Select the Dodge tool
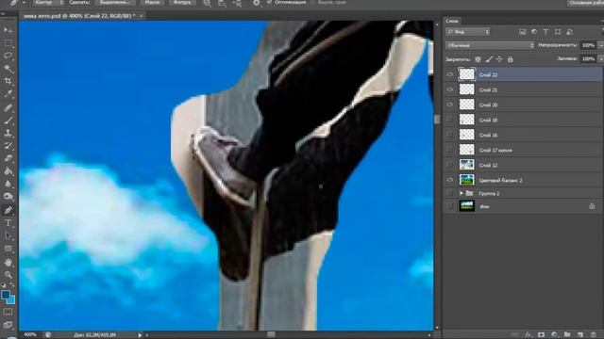Screen dimensions: 604x339 click(8, 197)
